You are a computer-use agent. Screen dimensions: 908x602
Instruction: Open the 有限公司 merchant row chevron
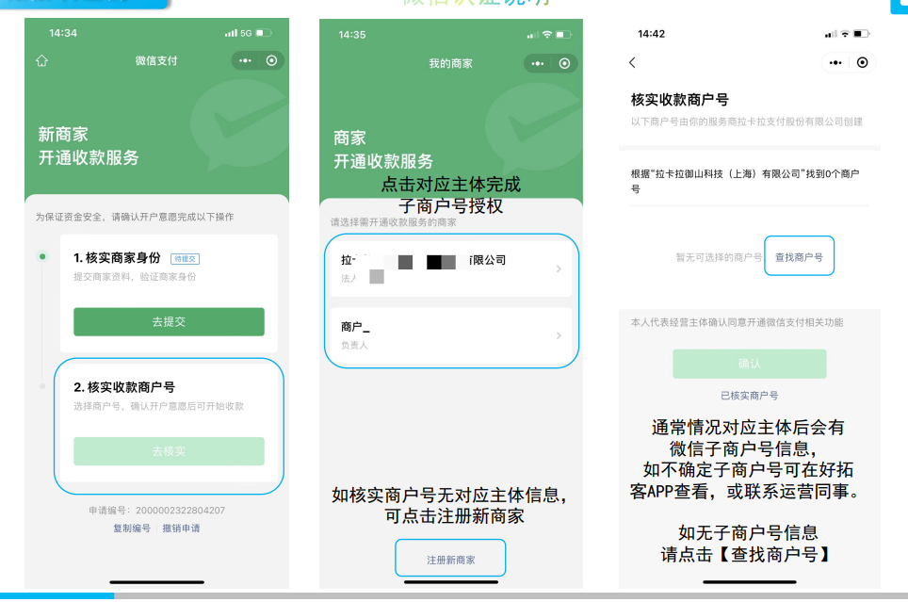(559, 268)
